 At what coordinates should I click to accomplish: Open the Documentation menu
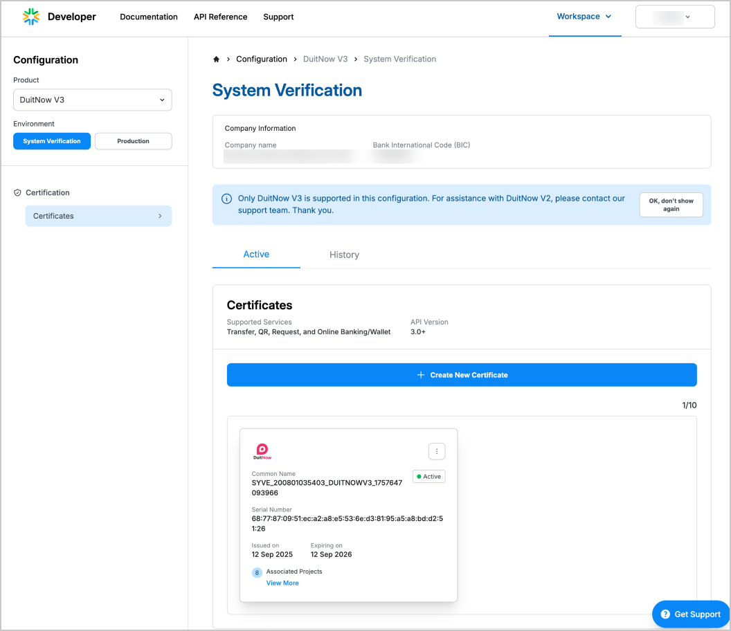click(149, 17)
